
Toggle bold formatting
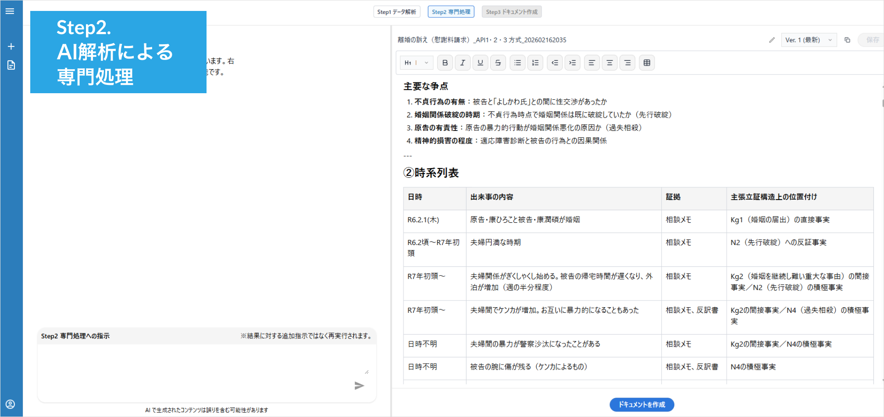pyautogui.click(x=445, y=63)
